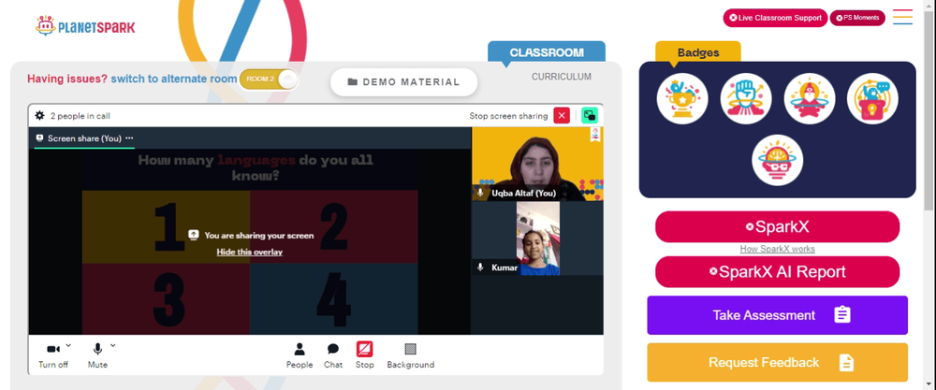Click Stop screen share icon
The height and width of the screenshot is (390, 936).
click(365, 349)
